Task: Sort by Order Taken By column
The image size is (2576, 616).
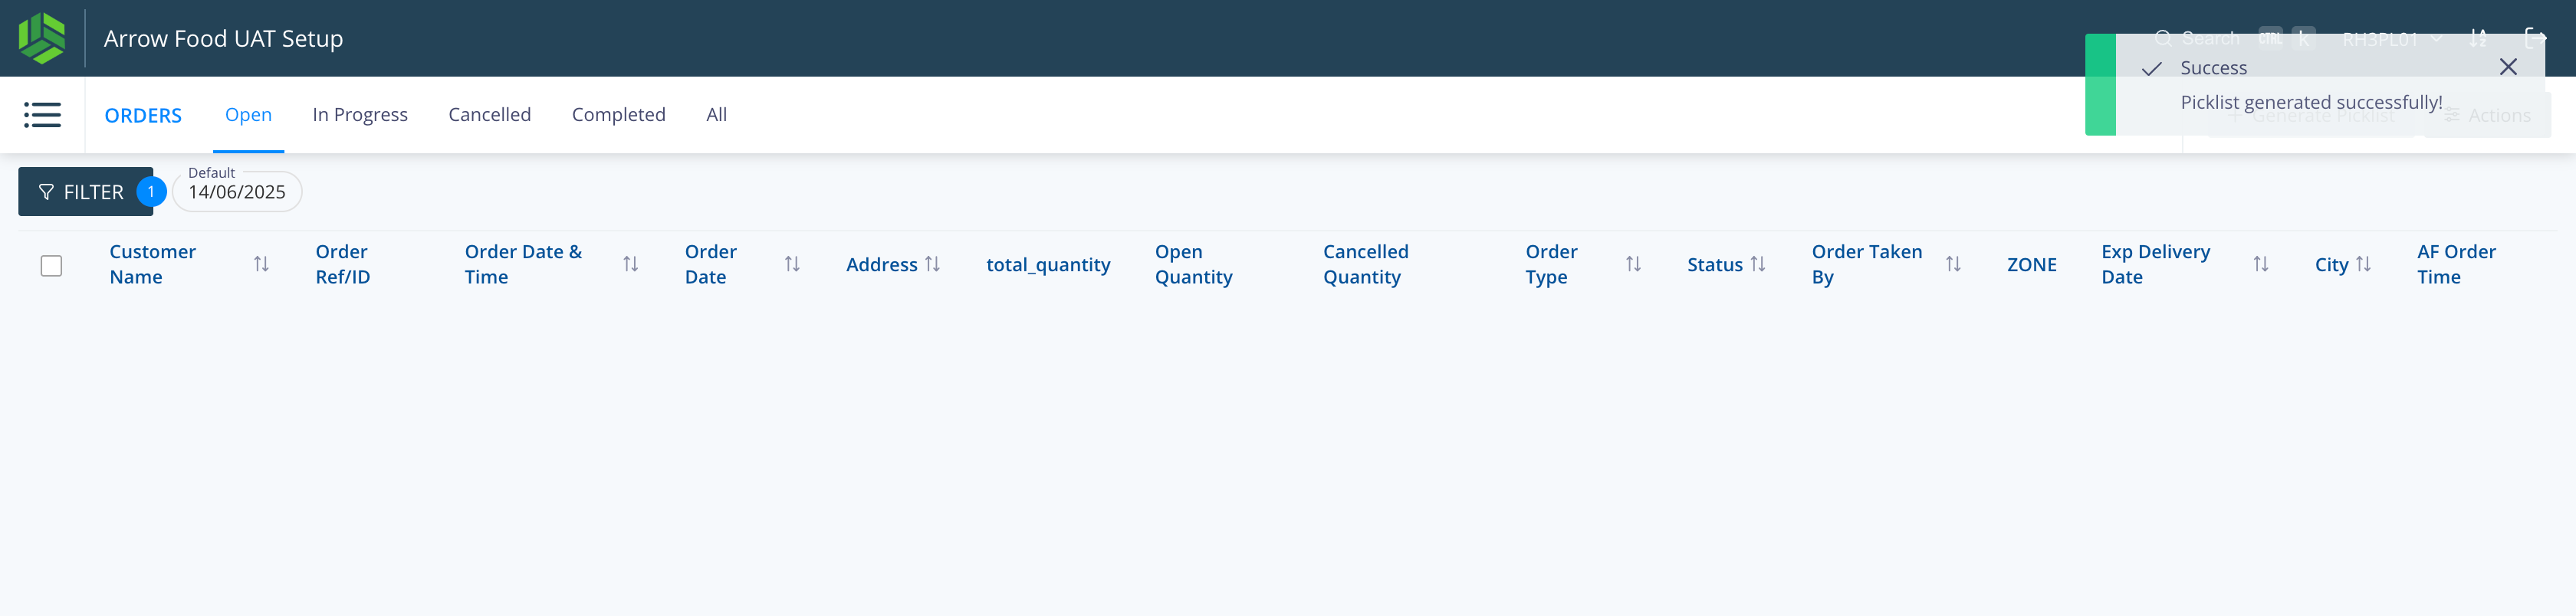Action: coord(1953,264)
